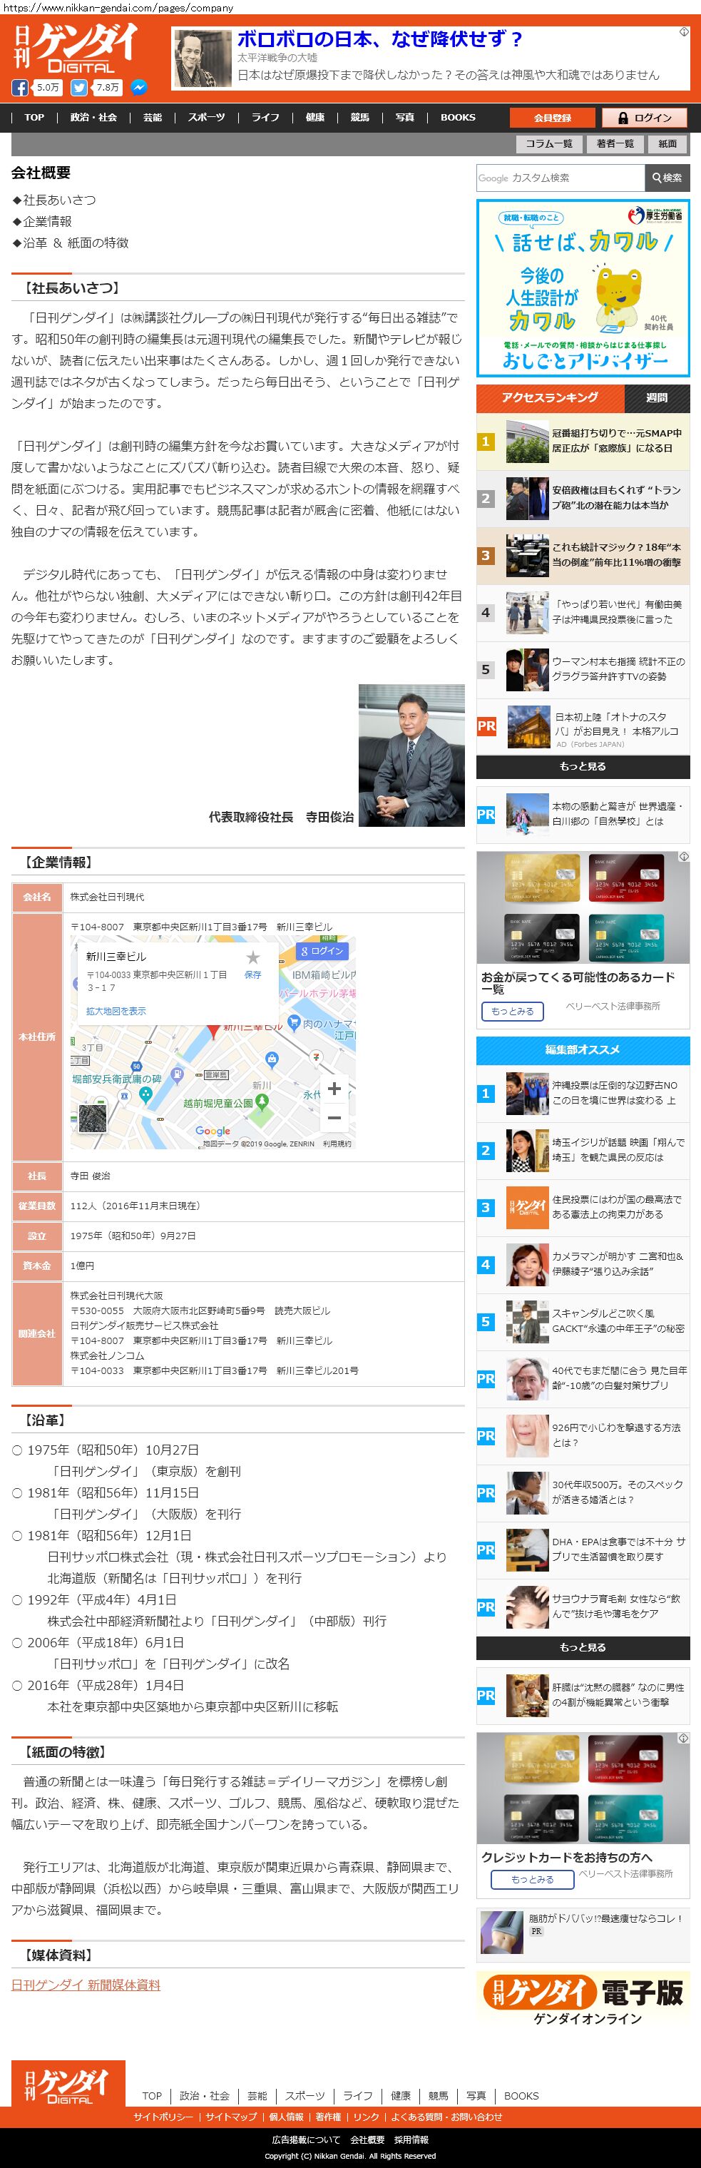Open 写真 in navigation bar
The image size is (701, 2168).
coord(405,118)
